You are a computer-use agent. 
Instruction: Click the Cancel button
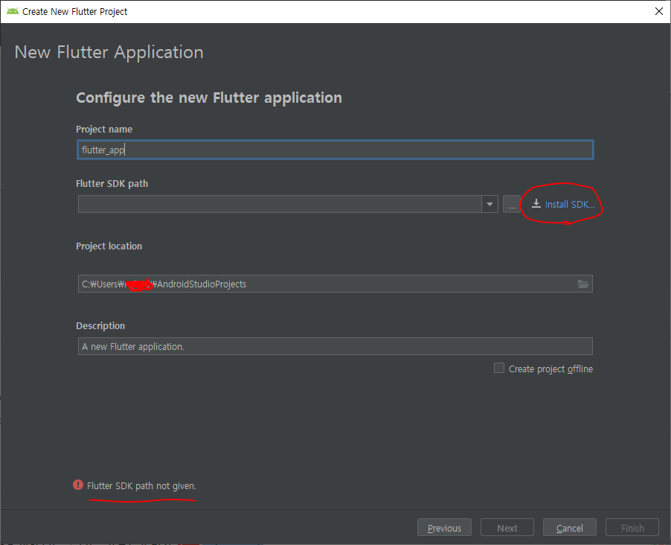569,528
